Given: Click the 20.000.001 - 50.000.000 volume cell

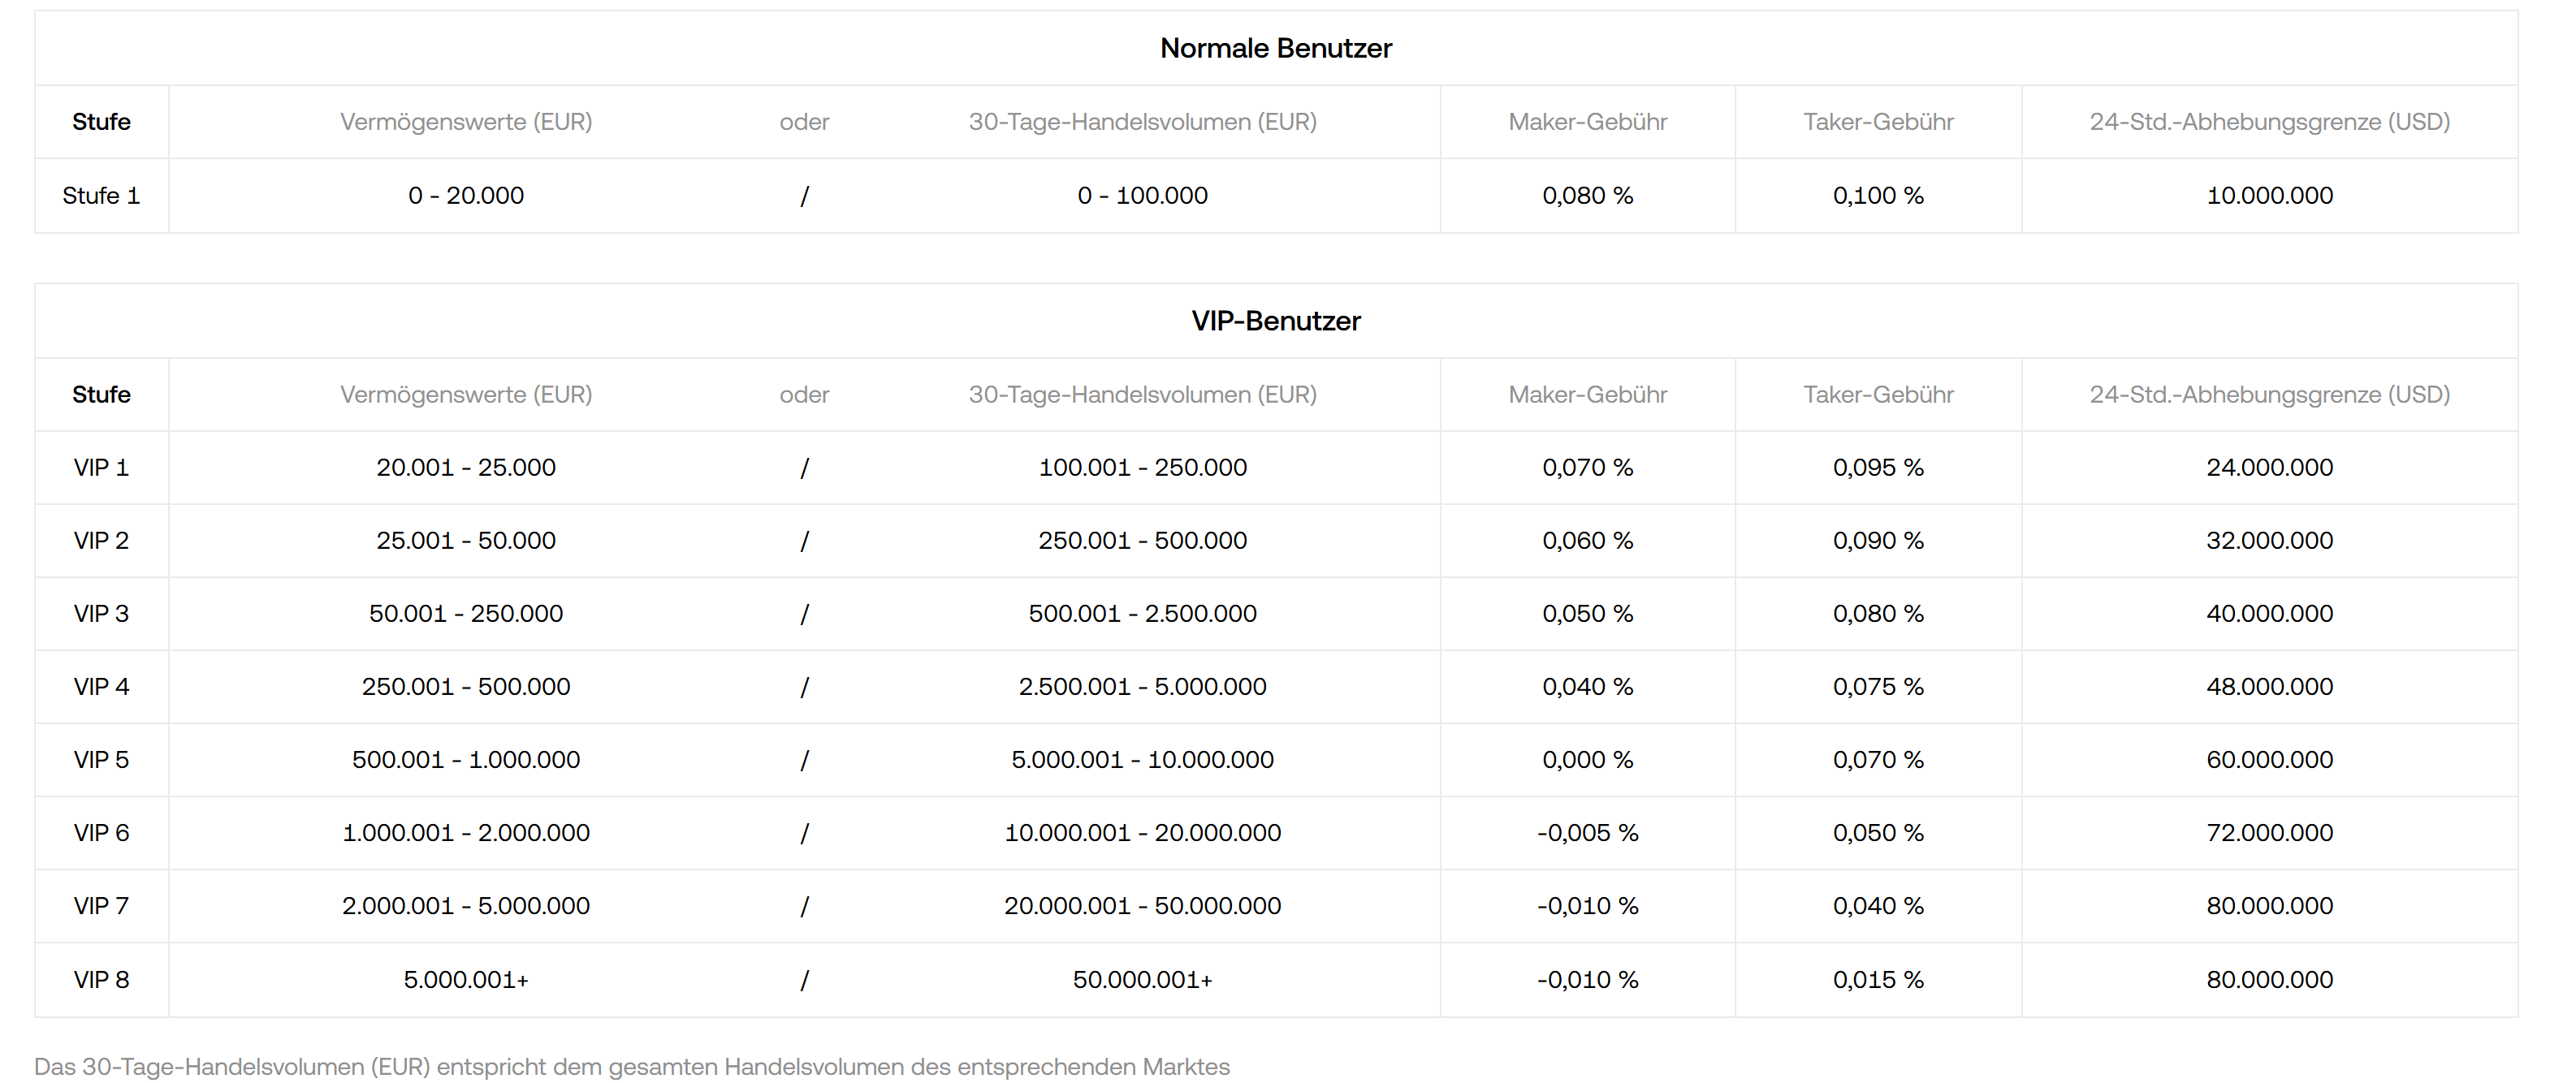Looking at the screenshot, I should coord(1142,906).
